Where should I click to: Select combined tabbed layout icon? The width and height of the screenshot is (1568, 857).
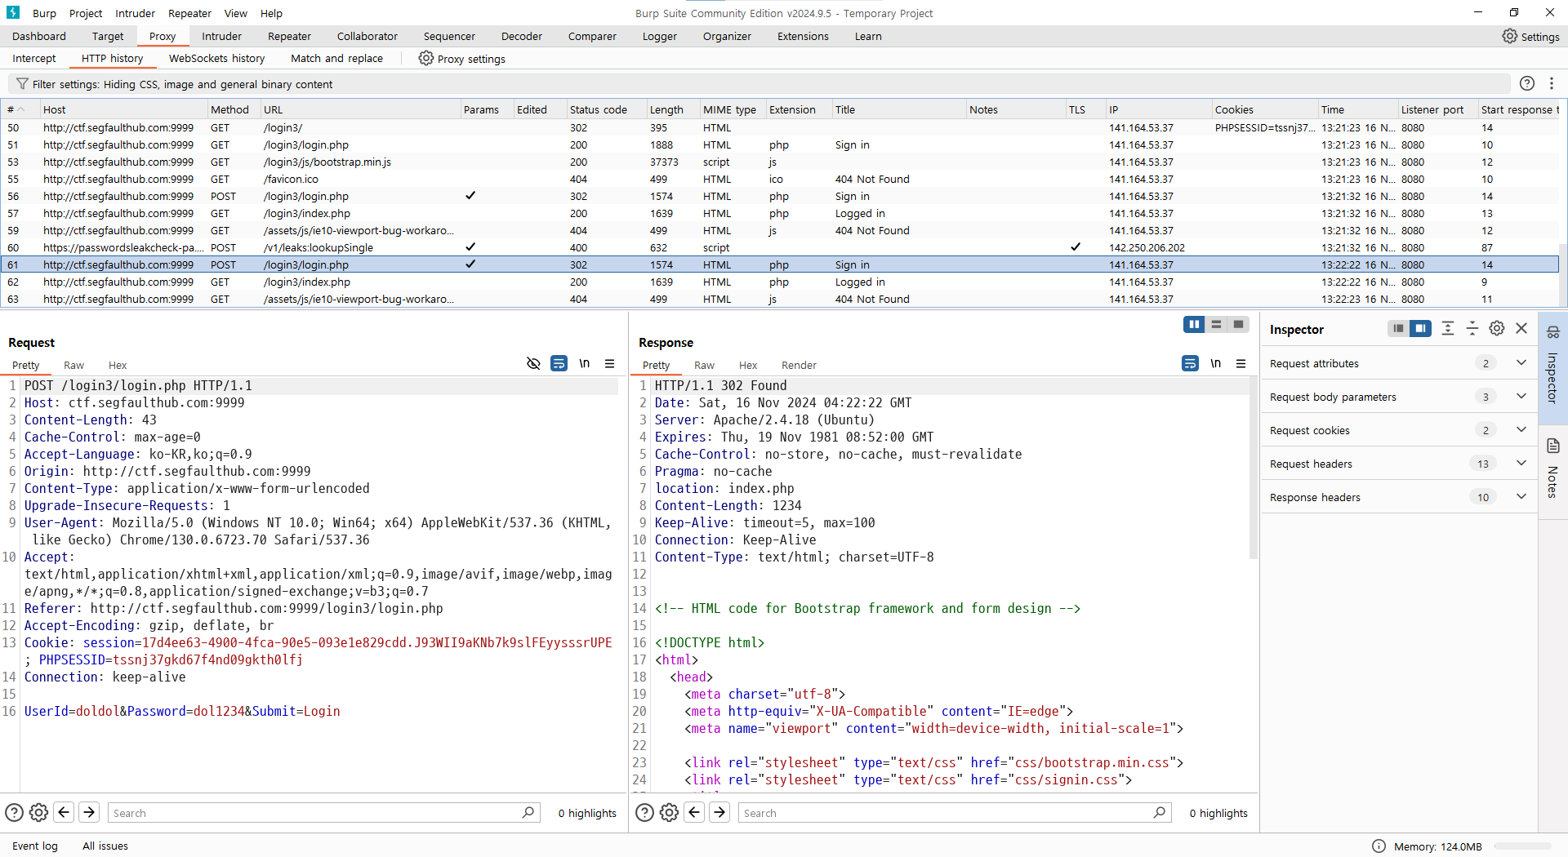click(x=1238, y=325)
